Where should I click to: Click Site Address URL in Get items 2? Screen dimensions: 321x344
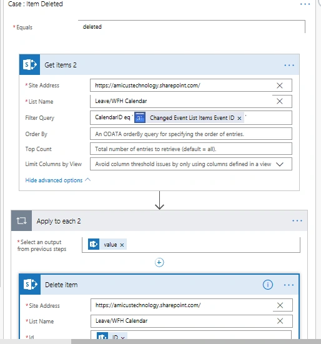(x=147, y=86)
